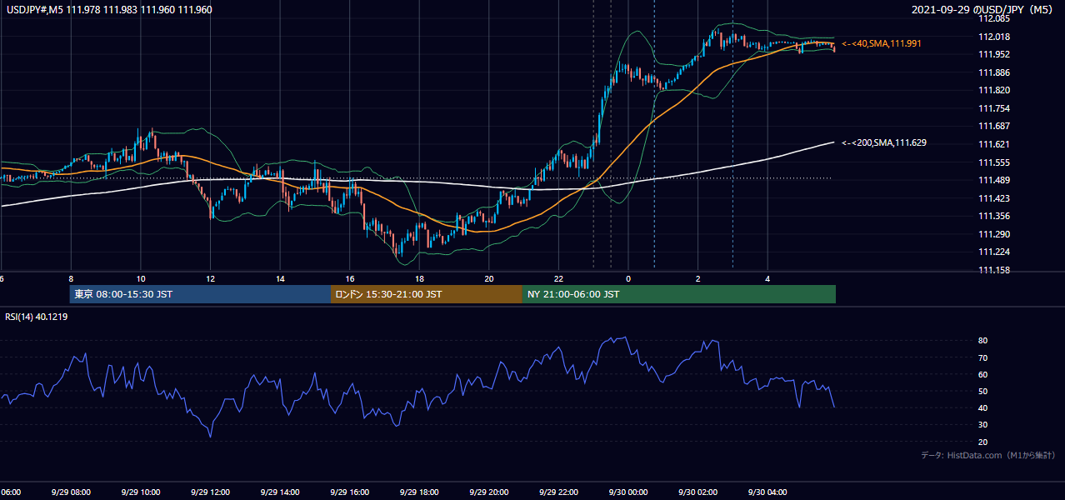
Task: Click the 111.423 price axis label
Action: (994, 198)
